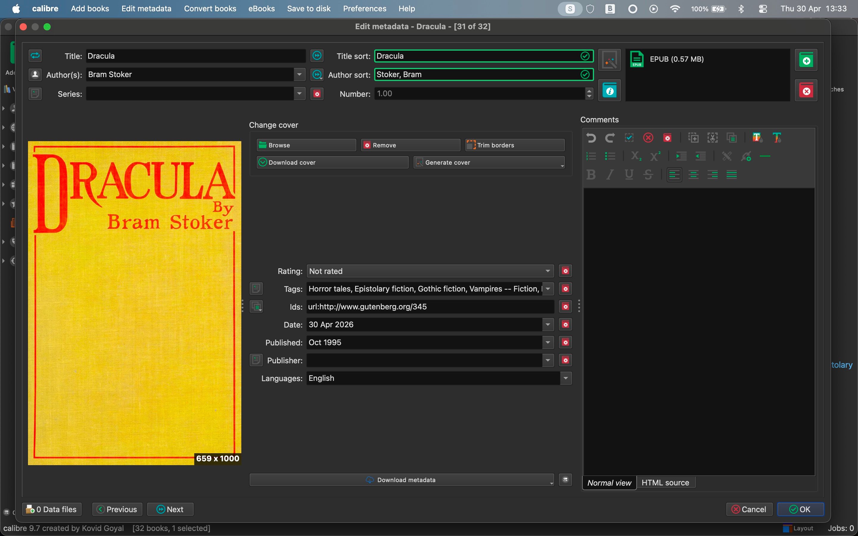Image resolution: width=858 pixels, height=536 pixels.
Task: Open the Convert books menu
Action: click(210, 9)
